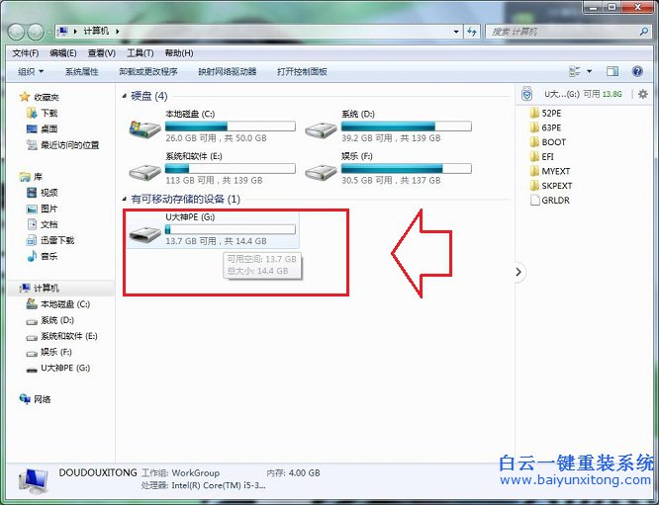Open the change view options dropdown arrow
Image resolution: width=659 pixels, height=505 pixels.
coord(590,72)
